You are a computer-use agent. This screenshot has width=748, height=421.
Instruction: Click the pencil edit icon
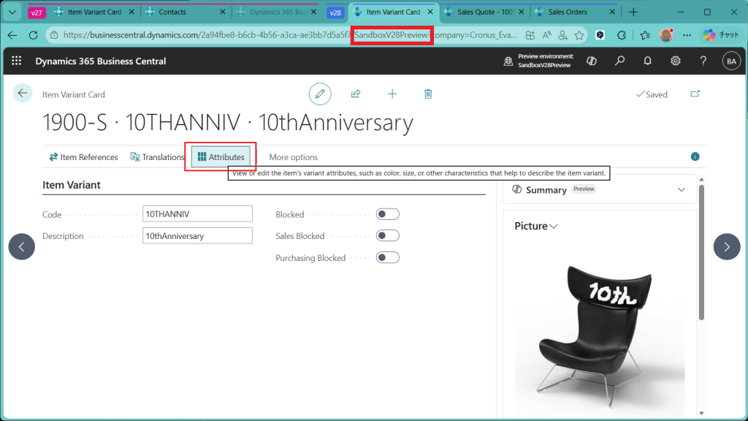[319, 94]
